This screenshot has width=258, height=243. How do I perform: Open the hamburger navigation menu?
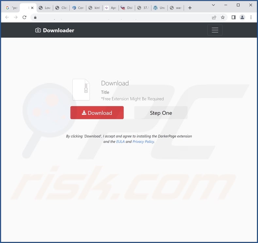pos(215,30)
